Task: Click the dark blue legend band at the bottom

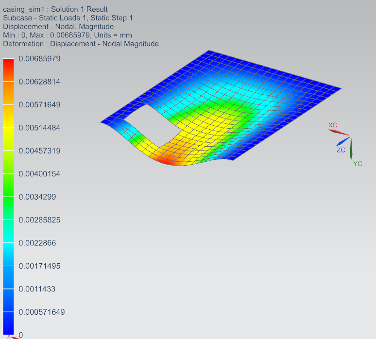Action: (x=8, y=323)
